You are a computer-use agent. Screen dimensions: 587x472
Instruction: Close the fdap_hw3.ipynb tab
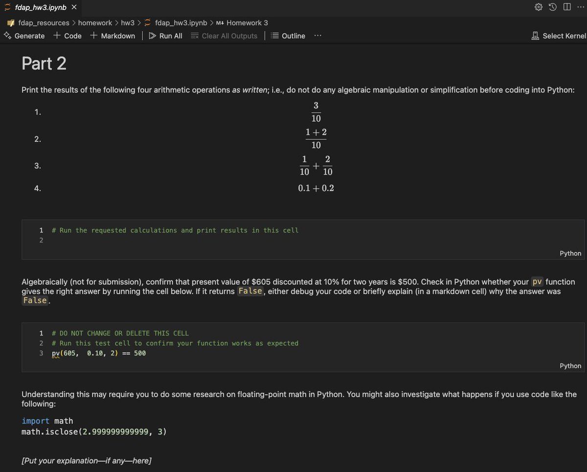[74, 7]
